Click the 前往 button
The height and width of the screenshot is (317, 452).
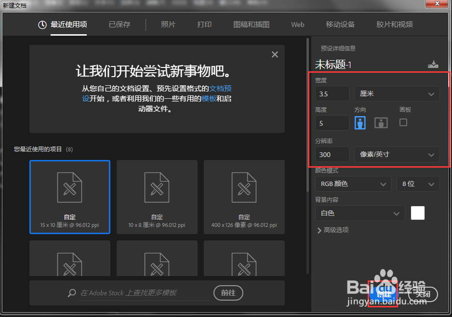coord(228,293)
